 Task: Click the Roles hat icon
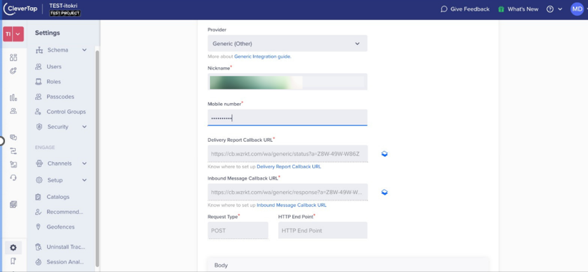coord(38,82)
